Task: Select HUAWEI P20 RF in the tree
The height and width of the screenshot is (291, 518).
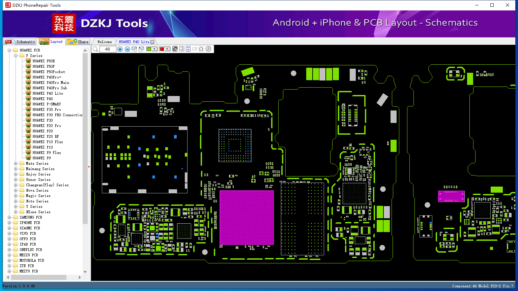Action: (x=46, y=136)
